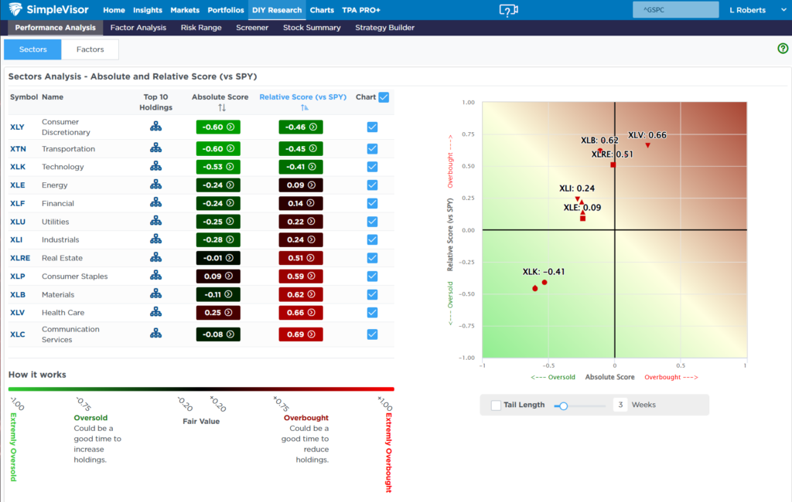
Task: Open the Screener subtab
Action: tap(252, 28)
